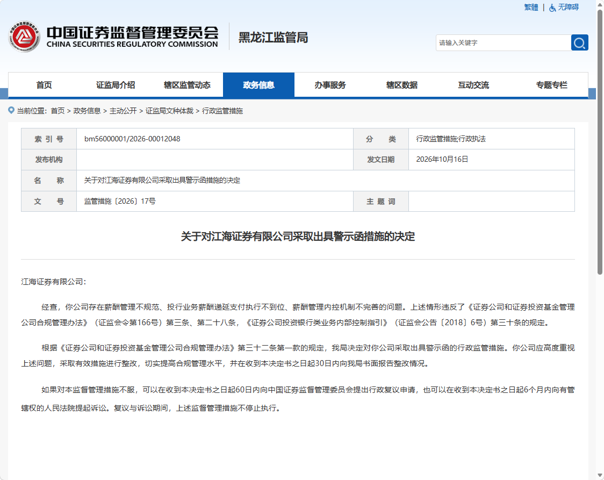Open the 无障碍 accessibility mode link
Screen dimensions: 604x480
[x=568, y=8]
